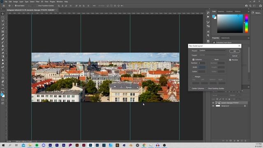
Task: Select the Move tool in the toolbox
Action: coord(3,14)
